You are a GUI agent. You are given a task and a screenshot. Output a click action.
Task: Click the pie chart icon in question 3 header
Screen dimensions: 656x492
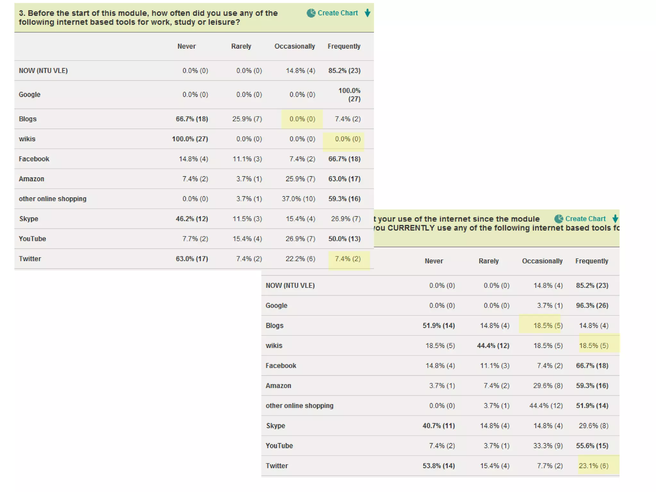[x=311, y=13]
